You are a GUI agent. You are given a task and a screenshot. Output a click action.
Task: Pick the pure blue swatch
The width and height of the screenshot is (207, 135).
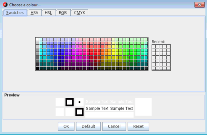pyautogui.click(x=59, y=54)
